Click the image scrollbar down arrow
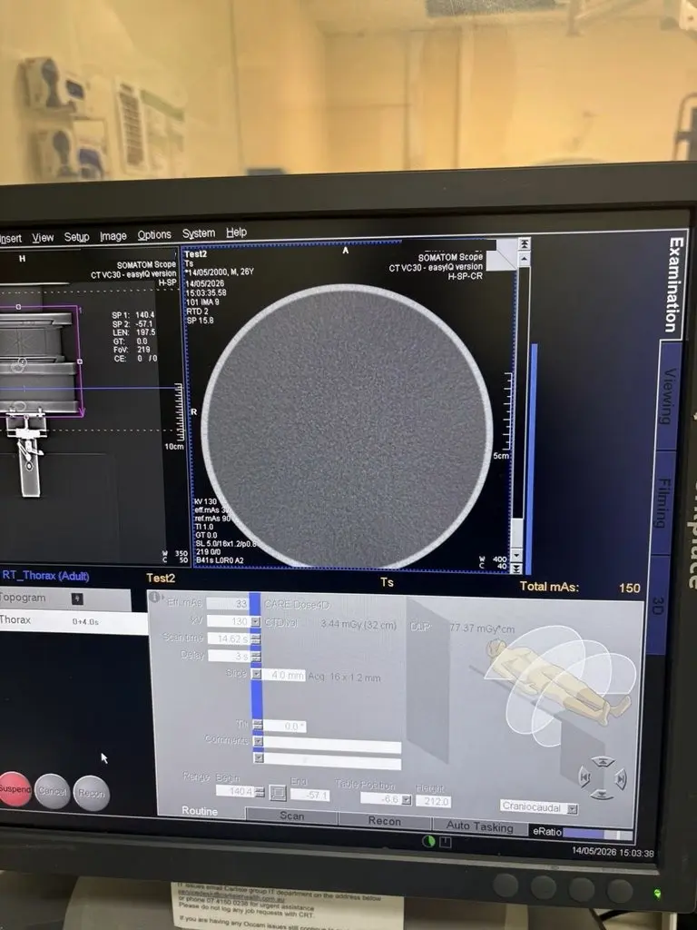This screenshot has height=930, width=697. [516, 555]
